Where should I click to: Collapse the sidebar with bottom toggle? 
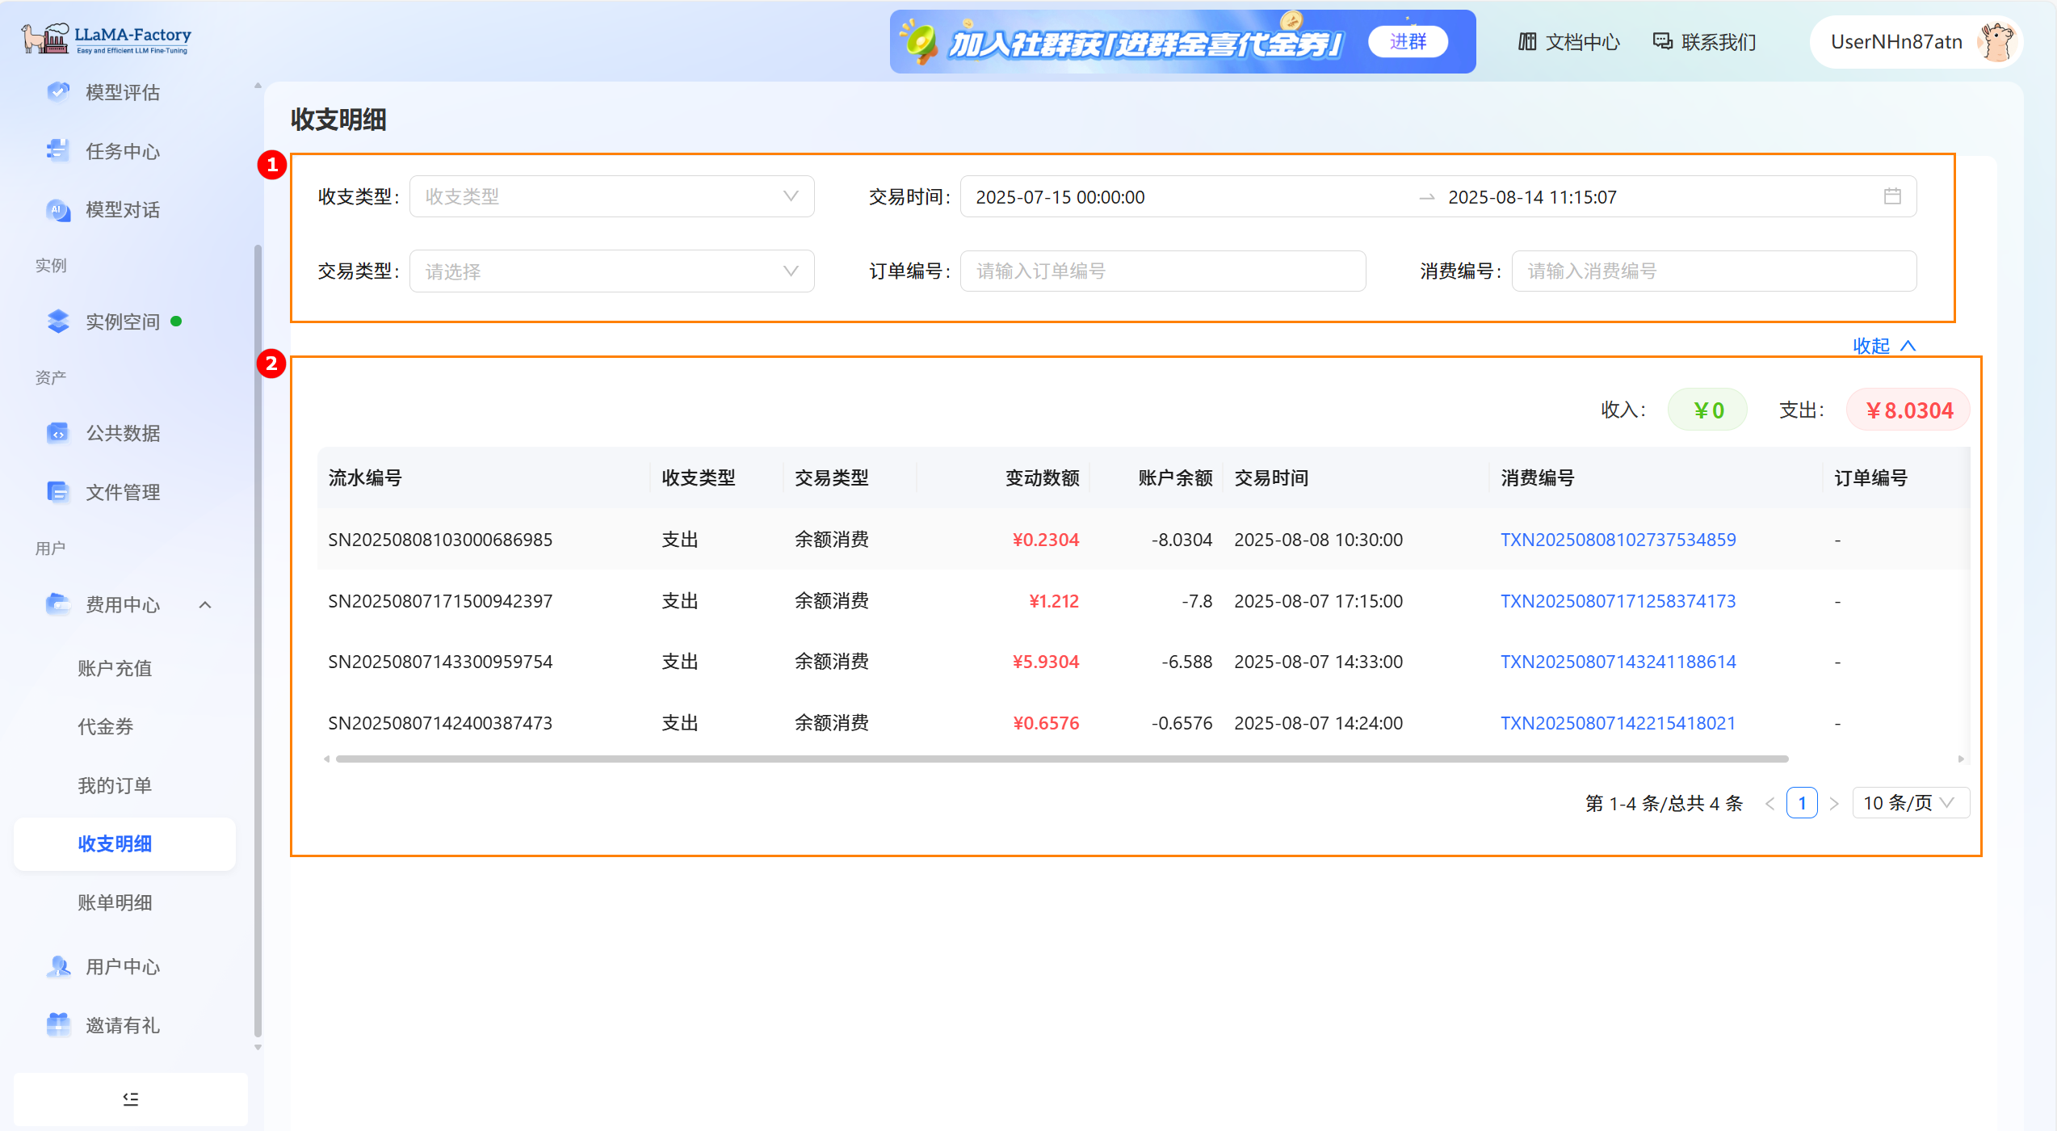(131, 1099)
